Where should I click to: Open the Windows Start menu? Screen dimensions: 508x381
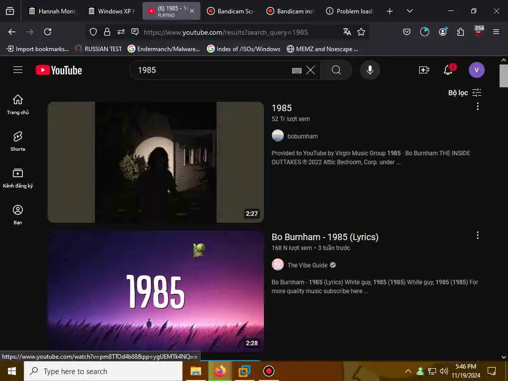[12, 371]
